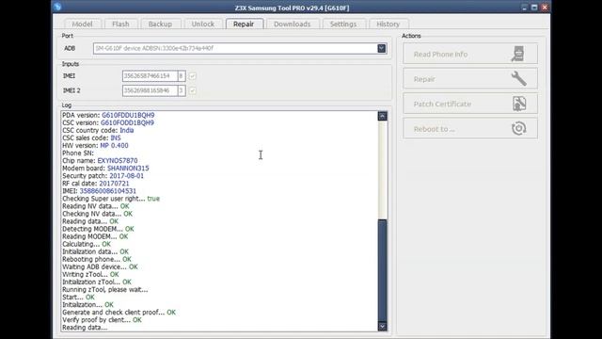Click the HW version MP 0.400 line
This screenshot has height=339, width=602.
pos(95,146)
